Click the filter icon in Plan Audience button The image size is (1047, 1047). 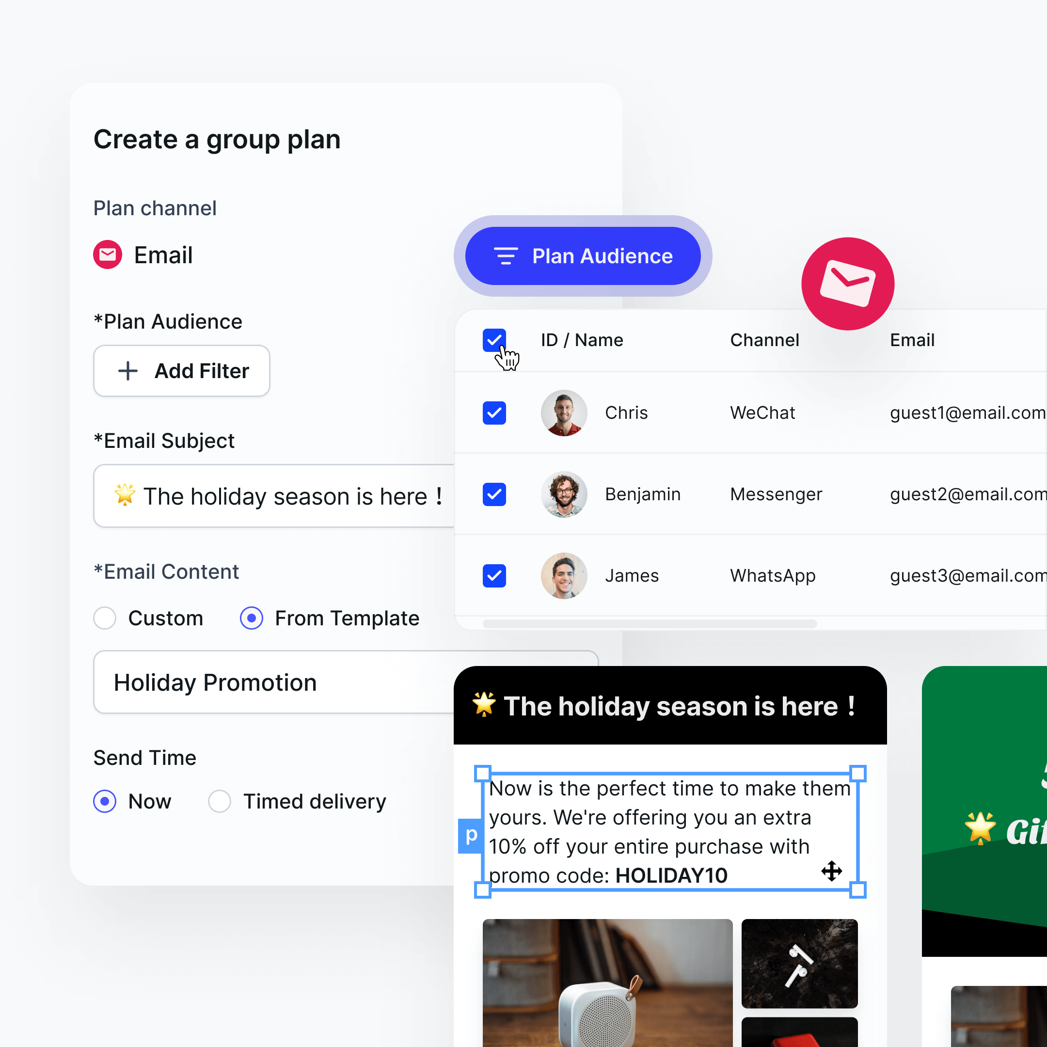(x=506, y=256)
